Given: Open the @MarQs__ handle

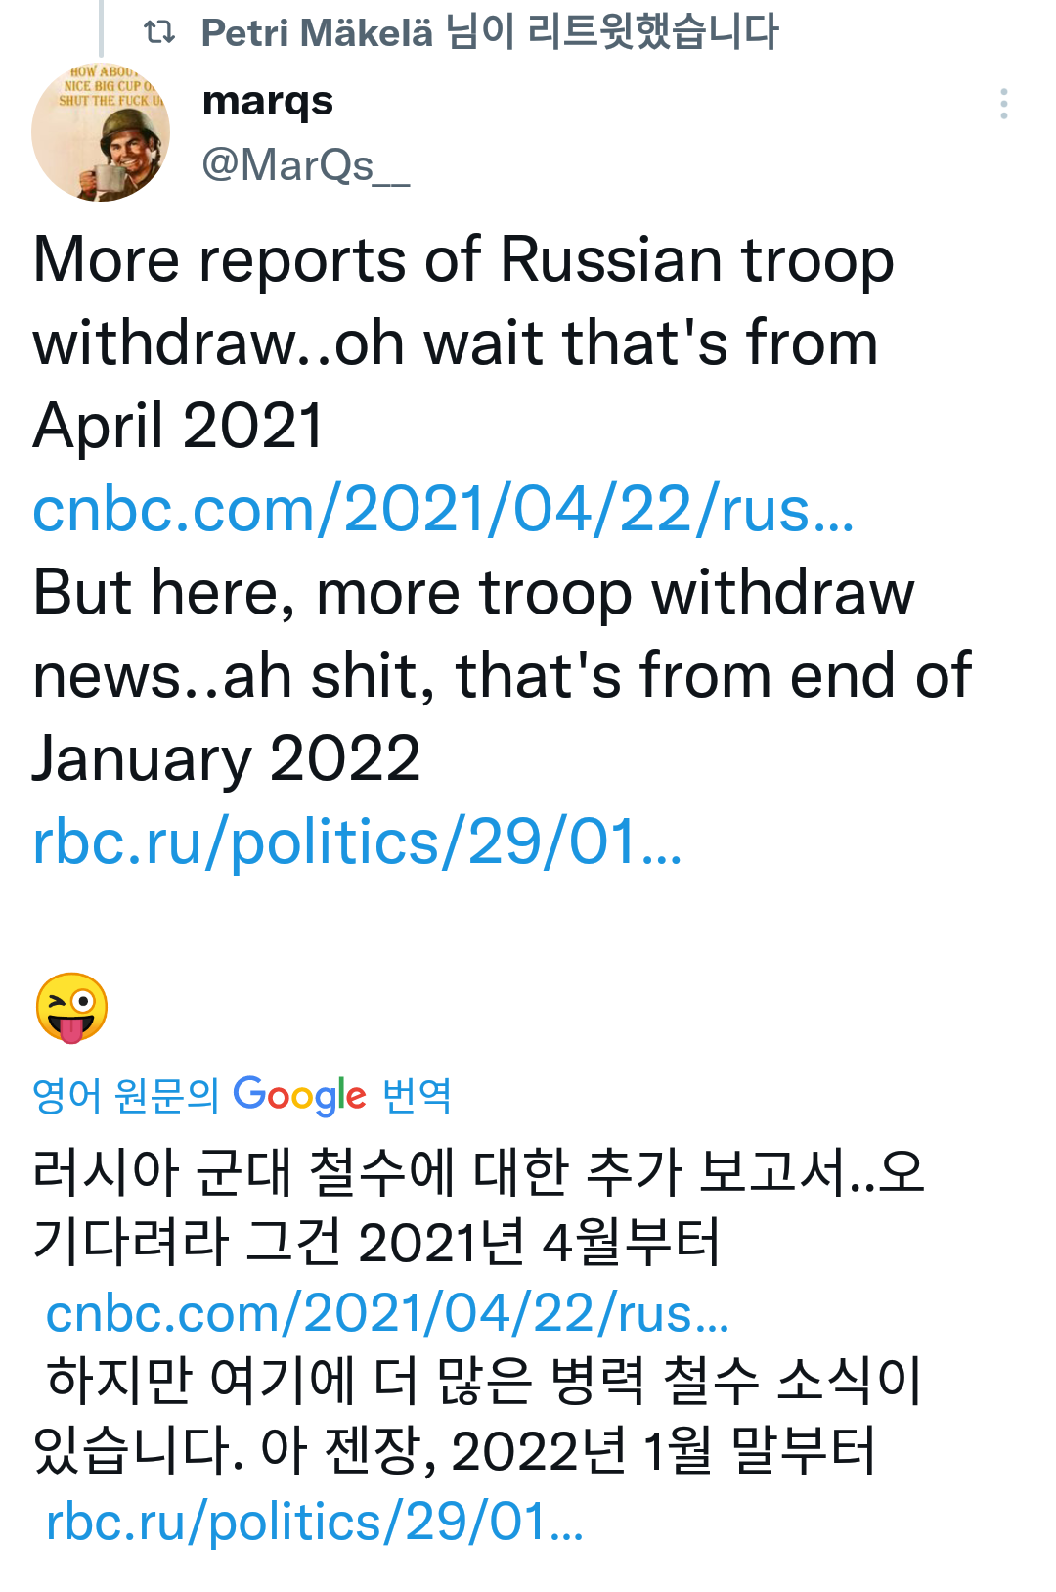Looking at the screenshot, I should (x=305, y=165).
